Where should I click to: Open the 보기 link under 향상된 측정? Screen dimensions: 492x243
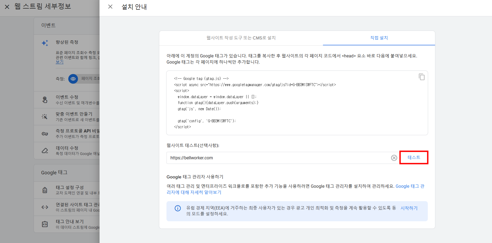[x=59, y=62]
